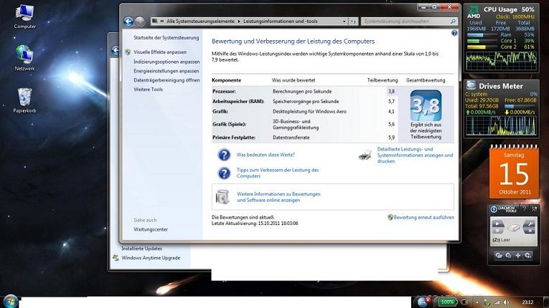Click the Daemon Tools lightning logo
The width and height of the screenshot is (549, 308).
coord(494,209)
